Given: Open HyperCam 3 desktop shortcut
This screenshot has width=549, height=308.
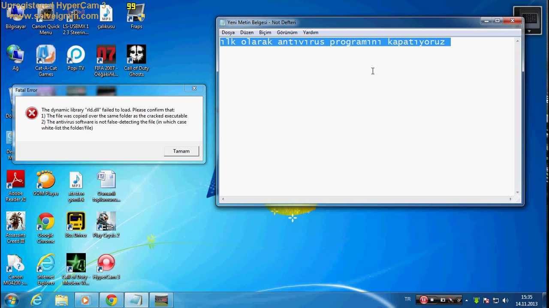Looking at the screenshot, I should (106, 267).
